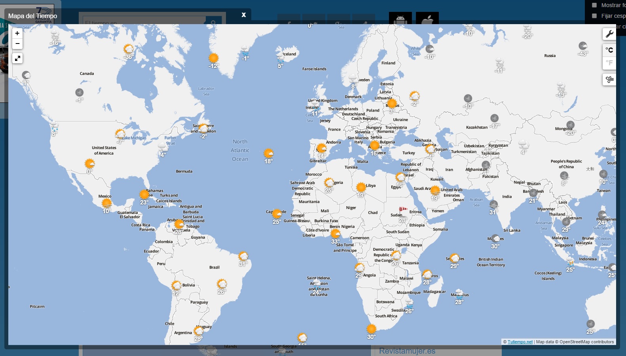626x356 pixels.
Task: Switch temperatures to Celsius
Action: coord(609,50)
